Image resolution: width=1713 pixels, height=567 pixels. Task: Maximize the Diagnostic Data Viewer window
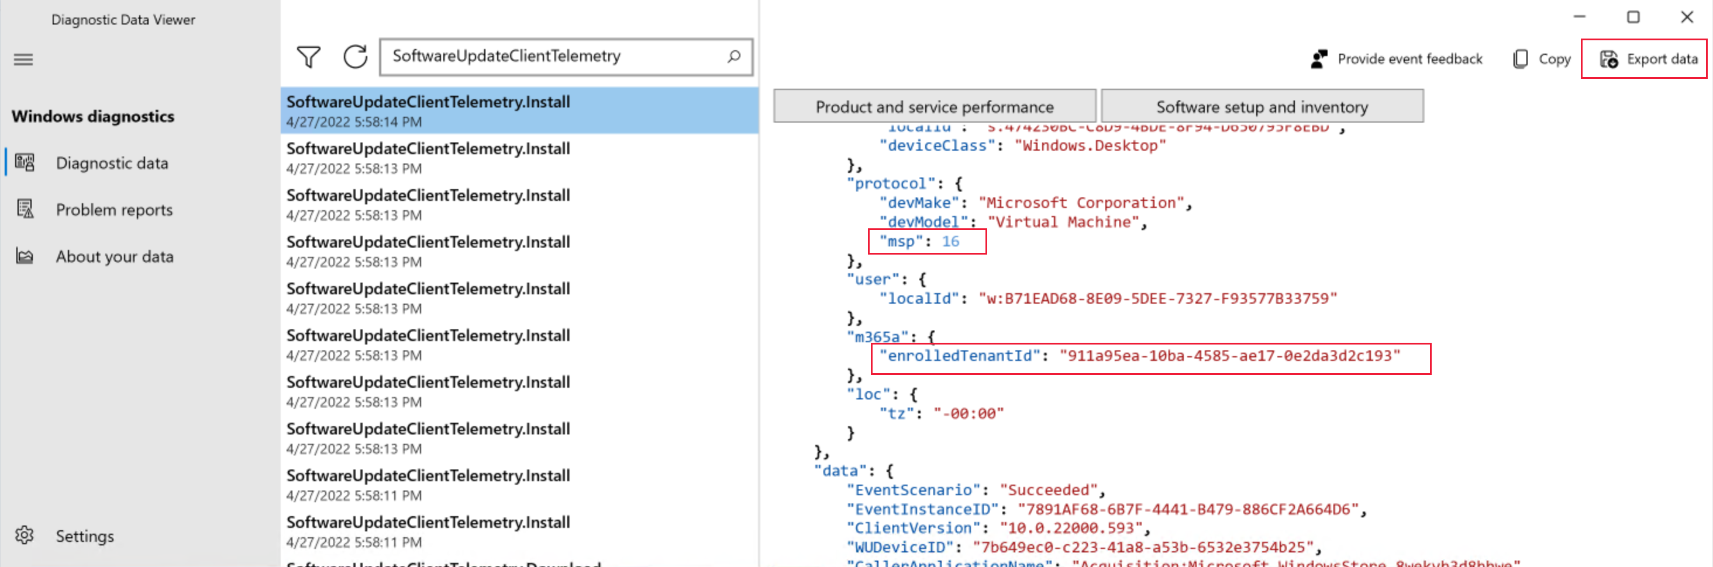pyautogui.click(x=1633, y=18)
